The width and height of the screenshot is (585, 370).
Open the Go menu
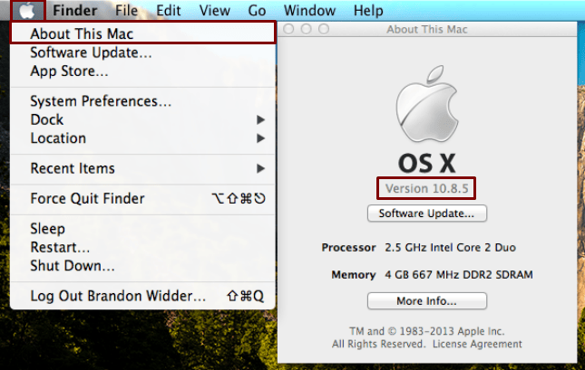pyautogui.click(x=257, y=11)
